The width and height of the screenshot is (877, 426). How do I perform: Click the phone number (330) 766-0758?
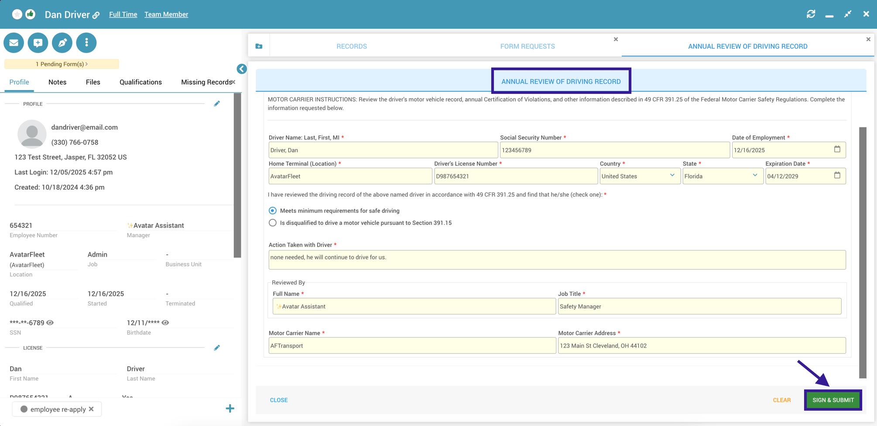[x=75, y=142]
